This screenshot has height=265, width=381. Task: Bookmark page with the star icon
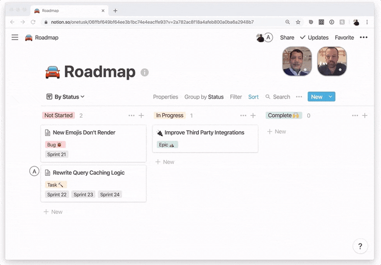(298, 22)
